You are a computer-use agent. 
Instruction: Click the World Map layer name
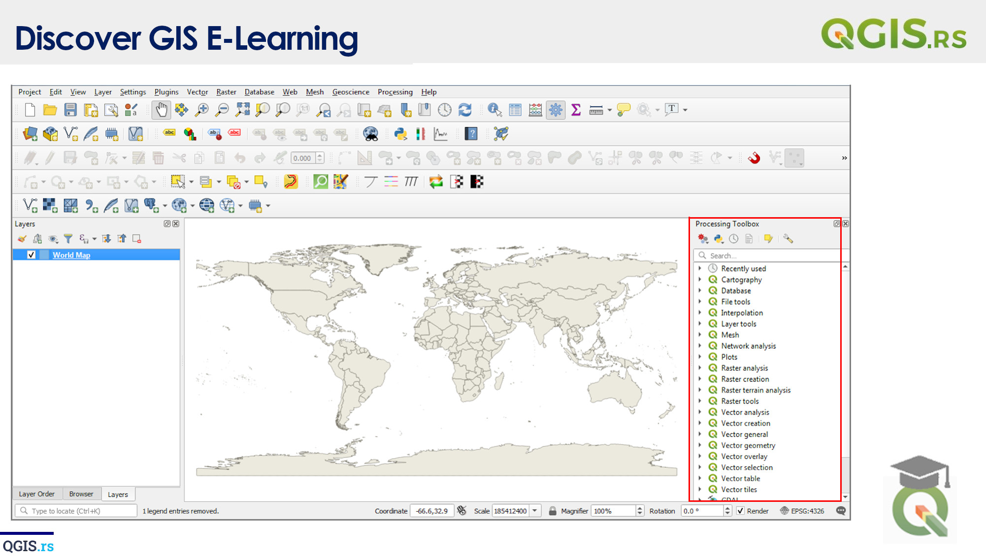71,255
